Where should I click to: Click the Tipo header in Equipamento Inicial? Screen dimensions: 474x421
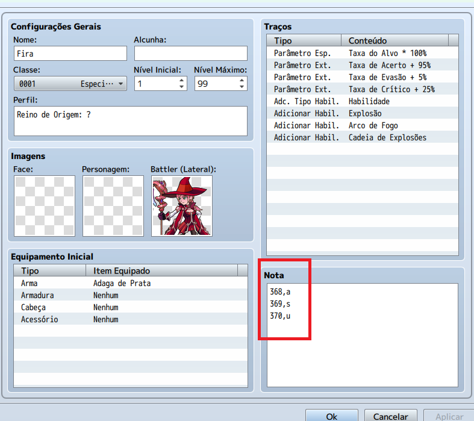click(x=50, y=270)
